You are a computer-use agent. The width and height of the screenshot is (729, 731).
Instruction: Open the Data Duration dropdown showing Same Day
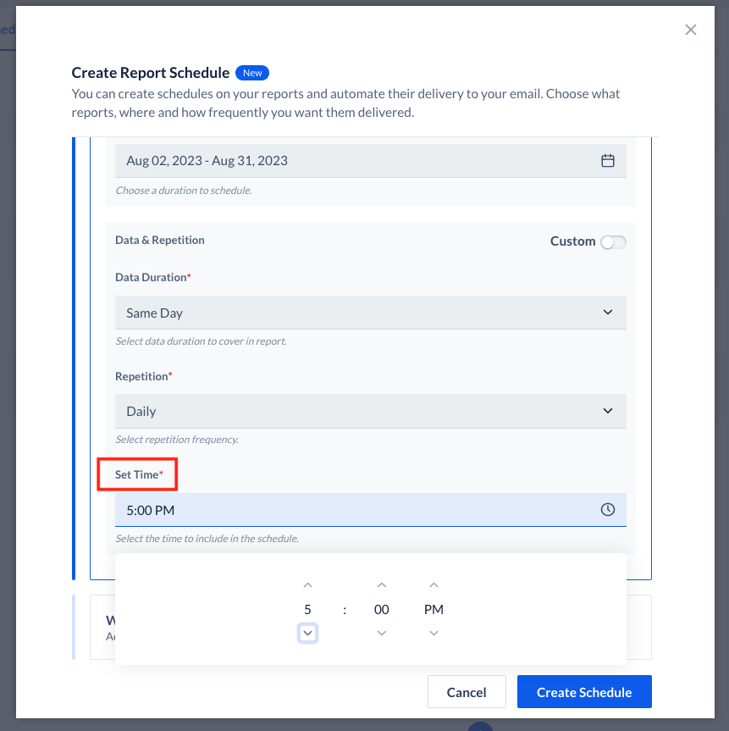click(x=370, y=312)
